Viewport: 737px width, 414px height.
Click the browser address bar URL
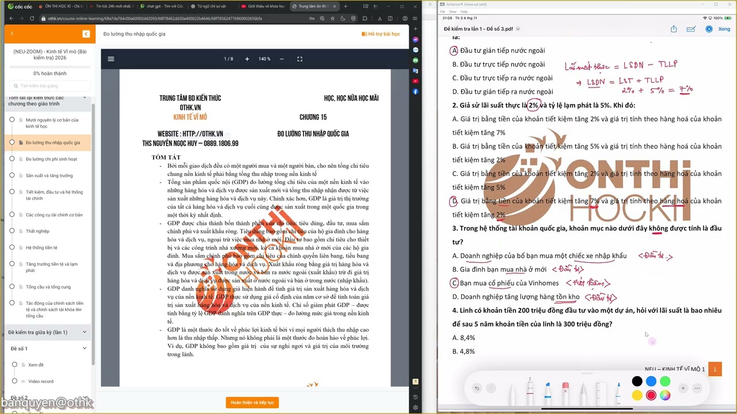coord(155,18)
